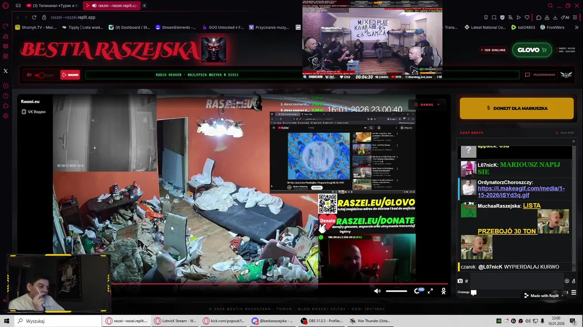Open the Chatango hamburger menu
The image size is (583, 327).
coord(573,292)
